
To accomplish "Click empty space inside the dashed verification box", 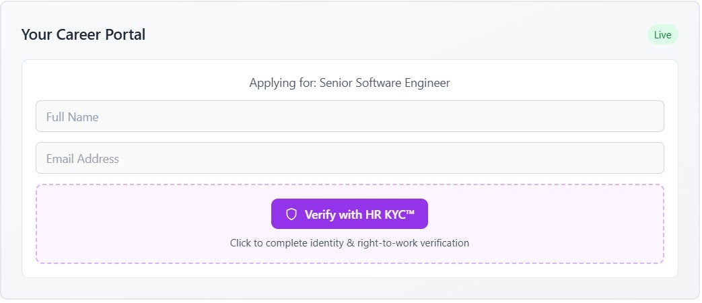I will (x=135, y=222).
